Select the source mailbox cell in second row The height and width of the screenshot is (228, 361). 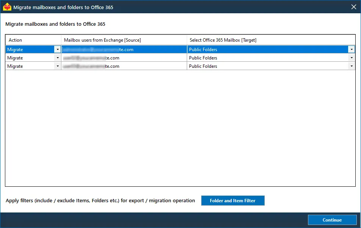coord(124,58)
